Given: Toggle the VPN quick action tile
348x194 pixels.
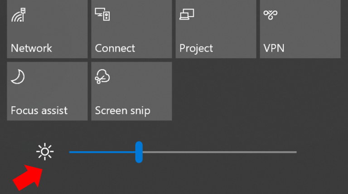Looking at the screenshot, I should tap(300, 29).
